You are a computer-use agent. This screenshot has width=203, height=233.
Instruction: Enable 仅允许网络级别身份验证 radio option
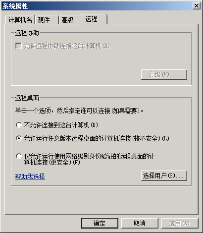pos(19,156)
